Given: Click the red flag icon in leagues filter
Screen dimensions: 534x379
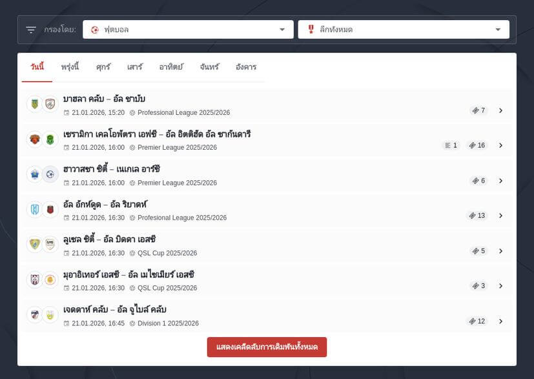Looking at the screenshot, I should coord(309,29).
